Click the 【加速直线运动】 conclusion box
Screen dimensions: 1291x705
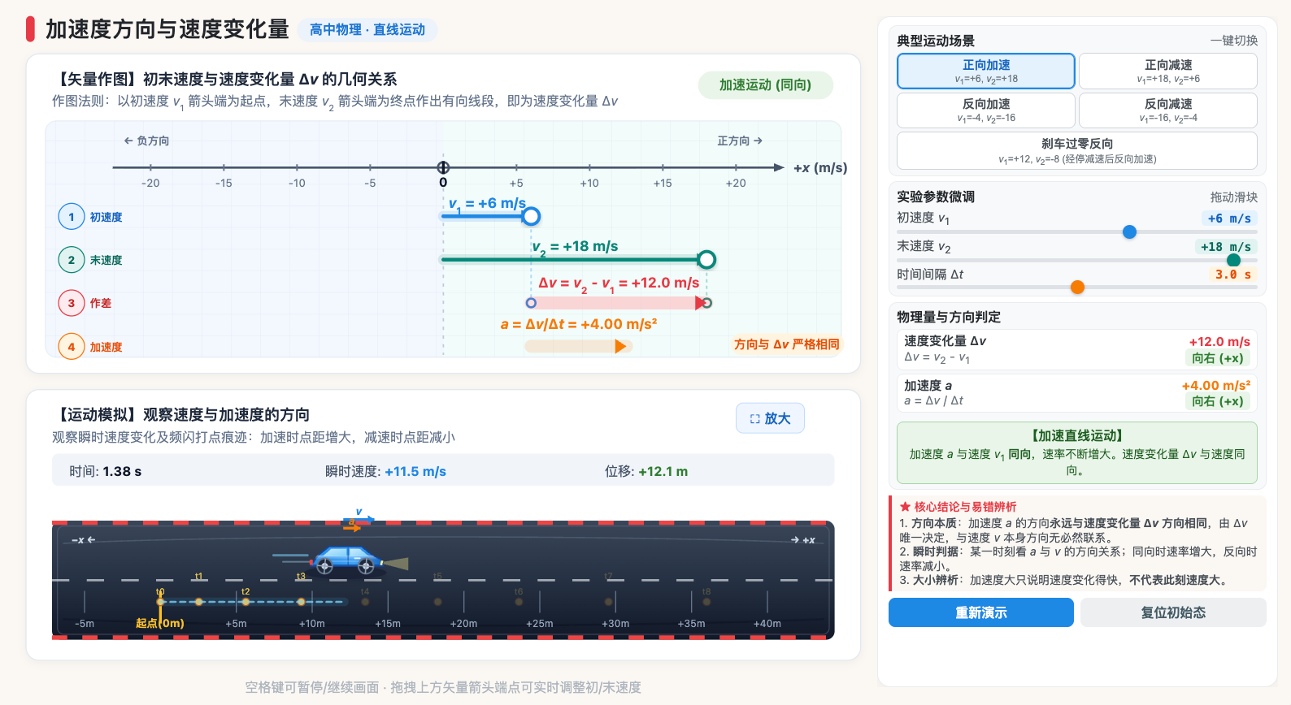pos(1077,453)
